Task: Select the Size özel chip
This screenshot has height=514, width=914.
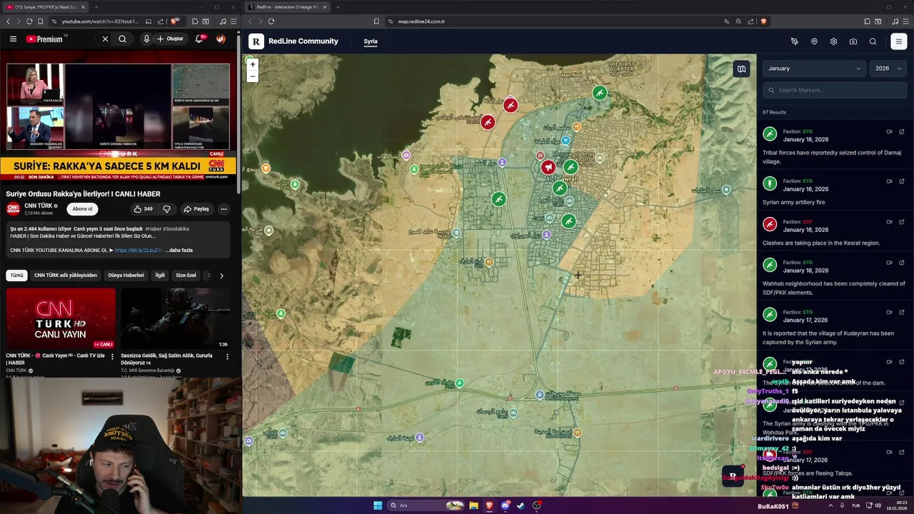Action: pyautogui.click(x=186, y=275)
